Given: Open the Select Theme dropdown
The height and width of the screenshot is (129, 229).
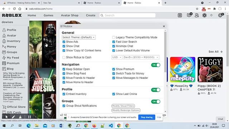Looking at the screenshot, I should [79, 37].
